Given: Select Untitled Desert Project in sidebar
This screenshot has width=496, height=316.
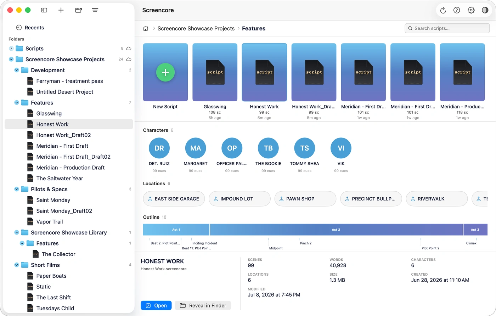Looking at the screenshot, I should click(x=69, y=92).
